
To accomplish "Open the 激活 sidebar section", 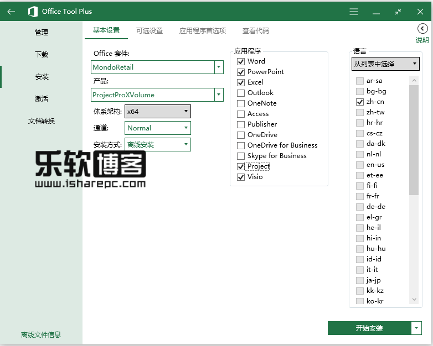I will [42, 99].
